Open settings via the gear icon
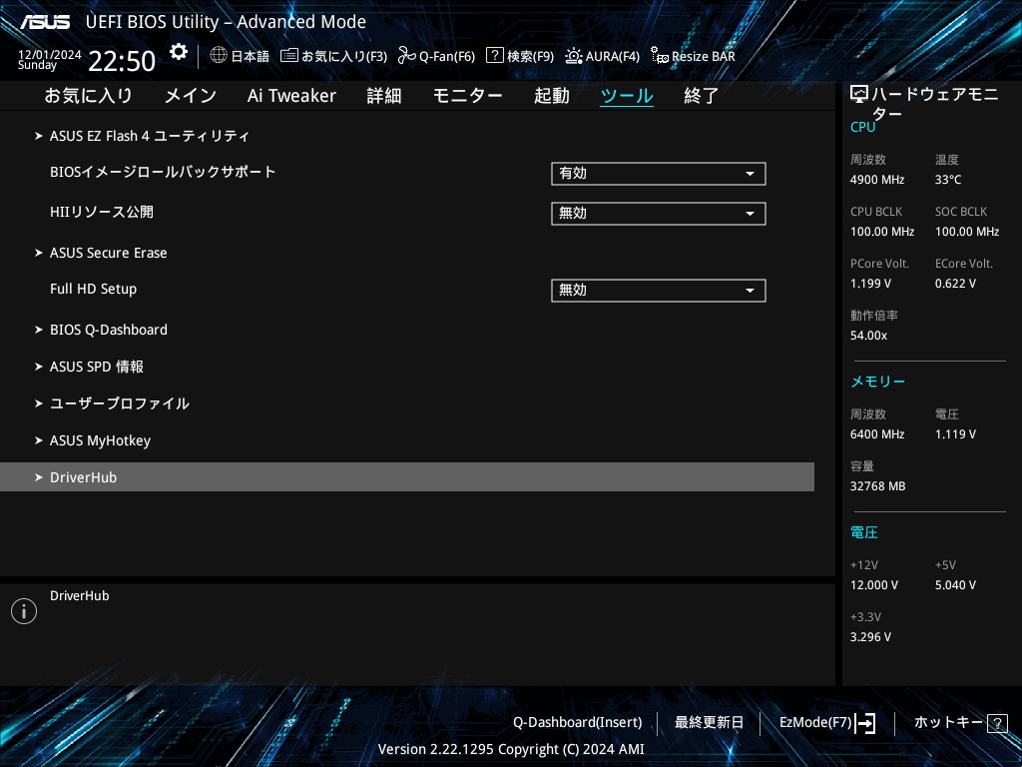 (x=179, y=52)
